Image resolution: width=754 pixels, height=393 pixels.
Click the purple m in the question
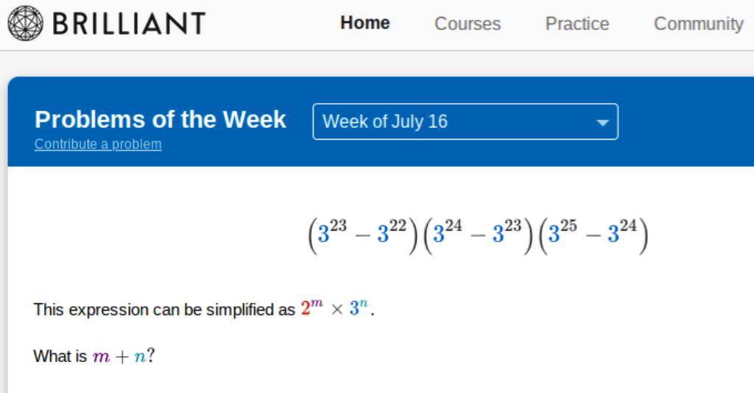99,357
